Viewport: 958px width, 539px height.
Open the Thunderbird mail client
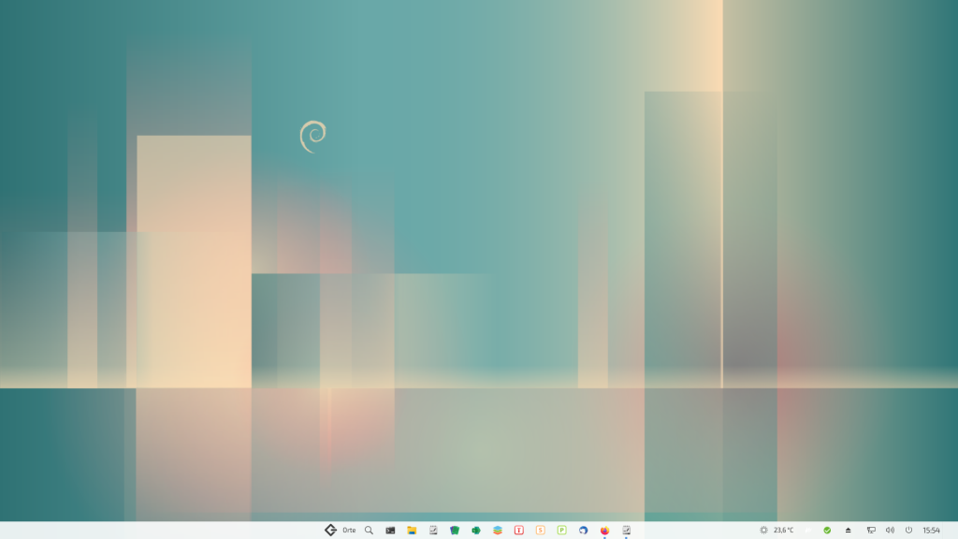584,530
